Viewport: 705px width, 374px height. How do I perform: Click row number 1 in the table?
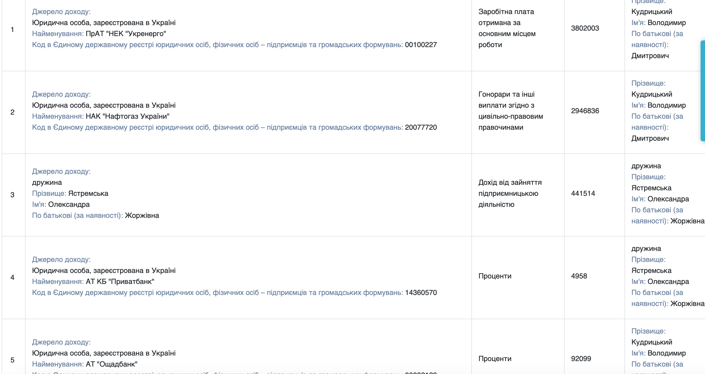[12, 29]
